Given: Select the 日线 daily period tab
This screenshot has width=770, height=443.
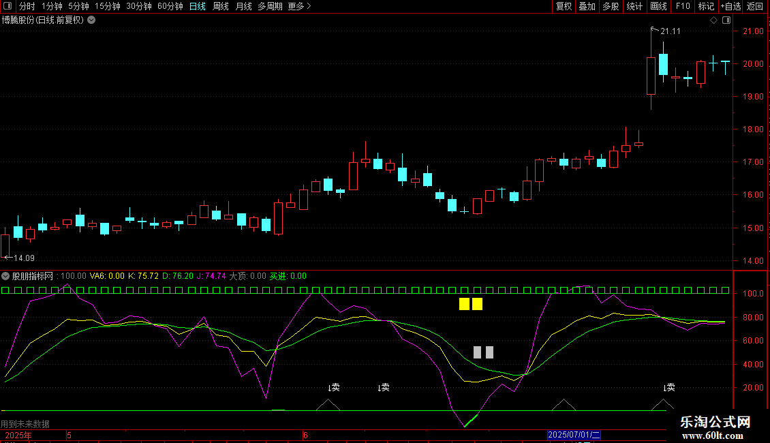Looking at the screenshot, I should pyautogui.click(x=198, y=6).
